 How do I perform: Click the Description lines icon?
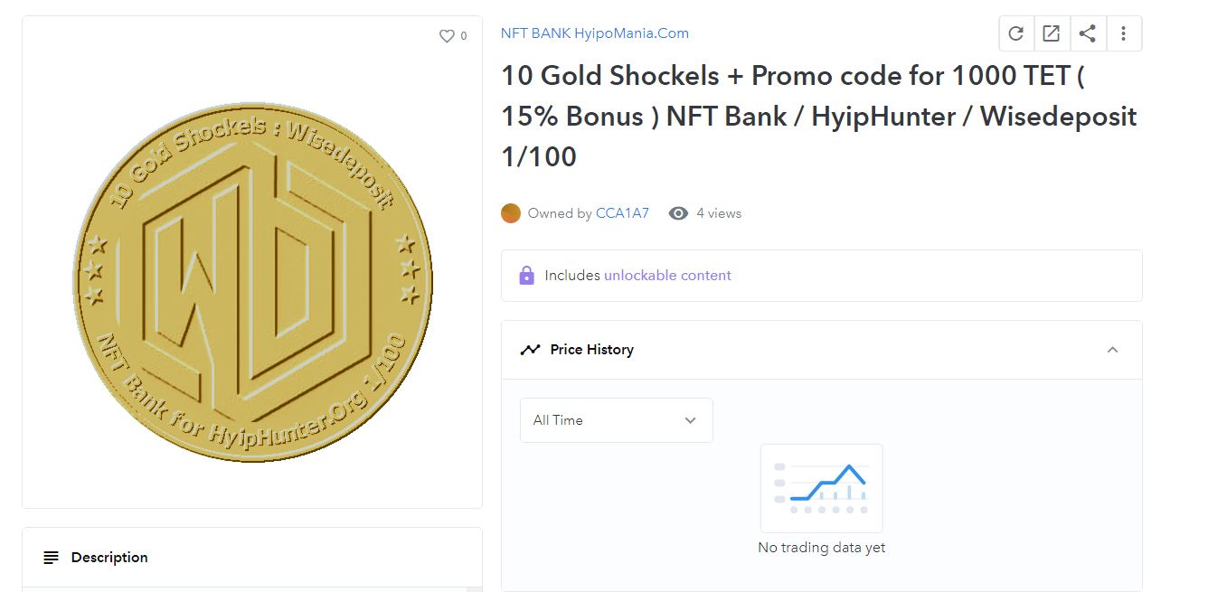52,558
